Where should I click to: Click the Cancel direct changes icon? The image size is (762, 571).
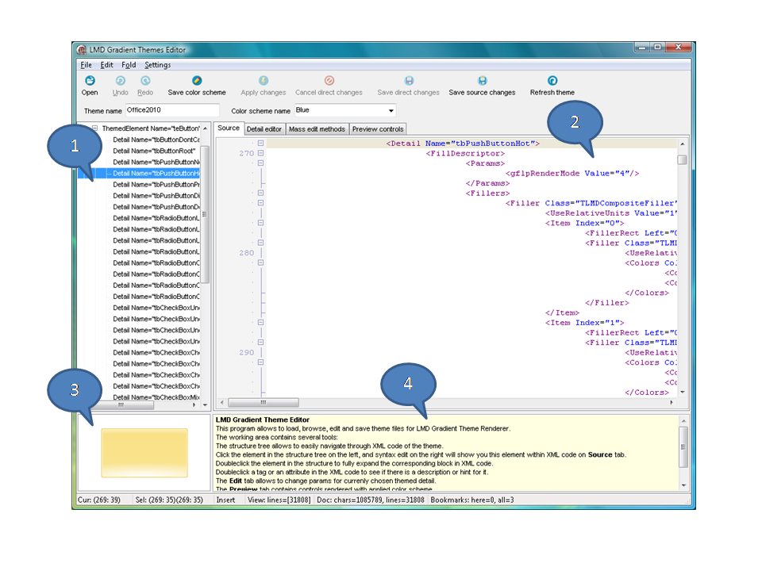coord(329,81)
